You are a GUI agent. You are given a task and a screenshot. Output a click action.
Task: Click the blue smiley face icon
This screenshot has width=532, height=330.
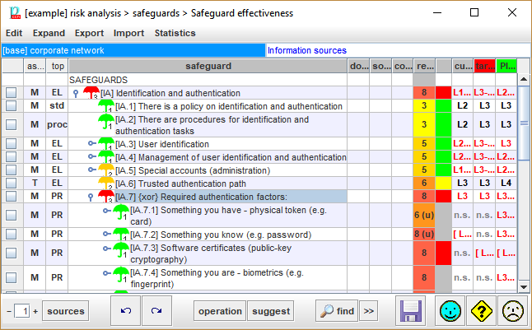(x=450, y=311)
